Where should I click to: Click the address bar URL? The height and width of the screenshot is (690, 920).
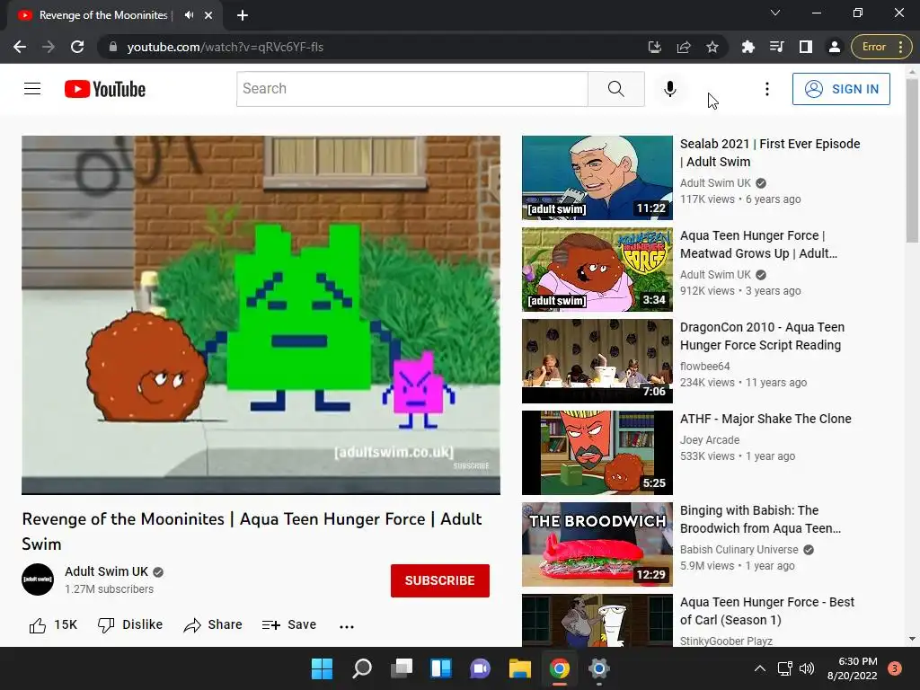pyautogui.click(x=225, y=47)
